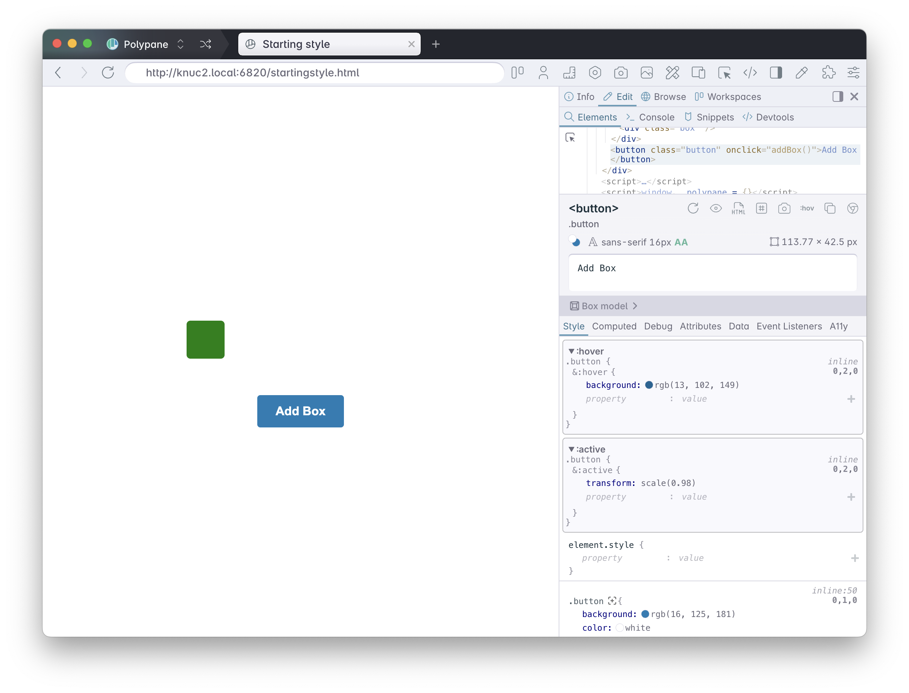
Task: Open the measure/ruler tool in the toolbar
Action: [569, 73]
